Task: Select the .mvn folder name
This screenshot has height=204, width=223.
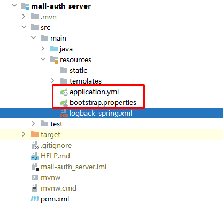Action: (49, 17)
